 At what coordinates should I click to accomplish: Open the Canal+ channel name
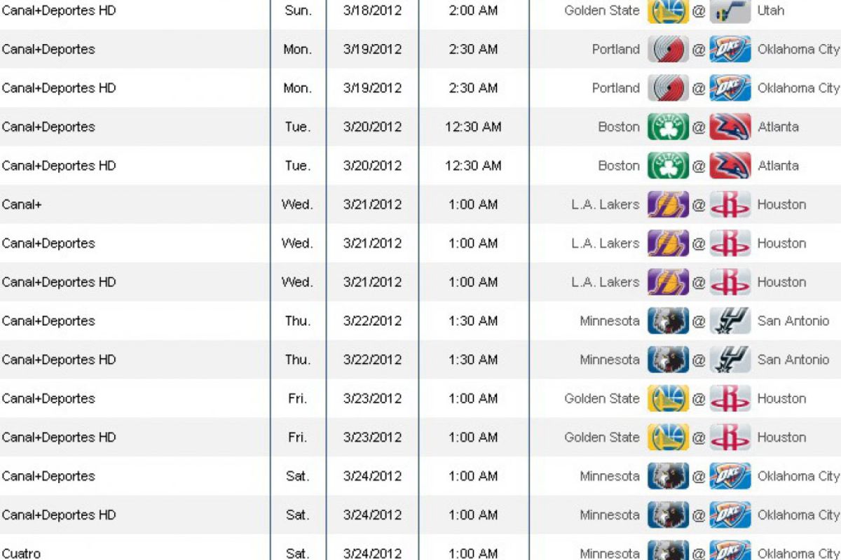pyautogui.click(x=22, y=204)
